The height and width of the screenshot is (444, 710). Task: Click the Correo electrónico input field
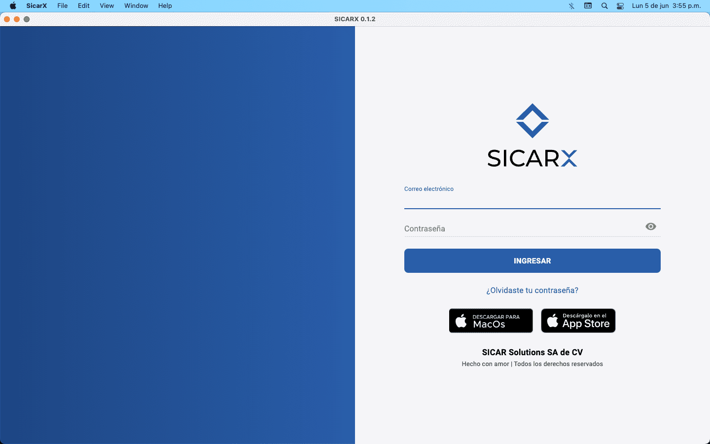coord(532,201)
